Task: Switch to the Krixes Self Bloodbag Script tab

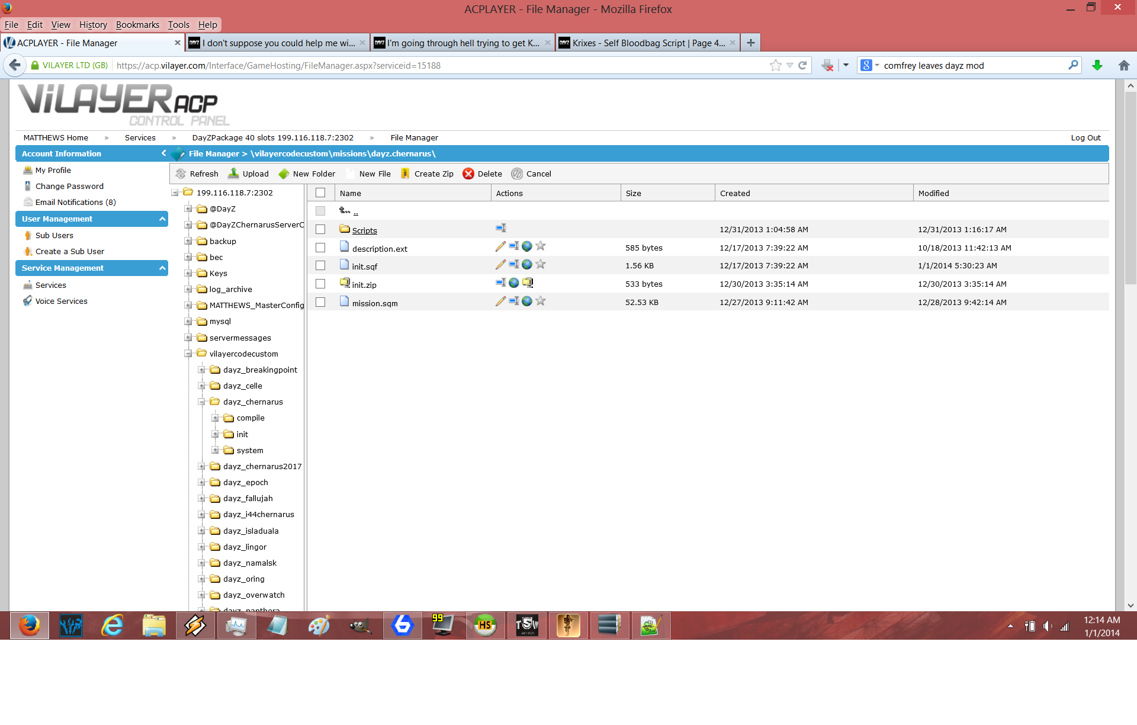Action: [x=647, y=43]
